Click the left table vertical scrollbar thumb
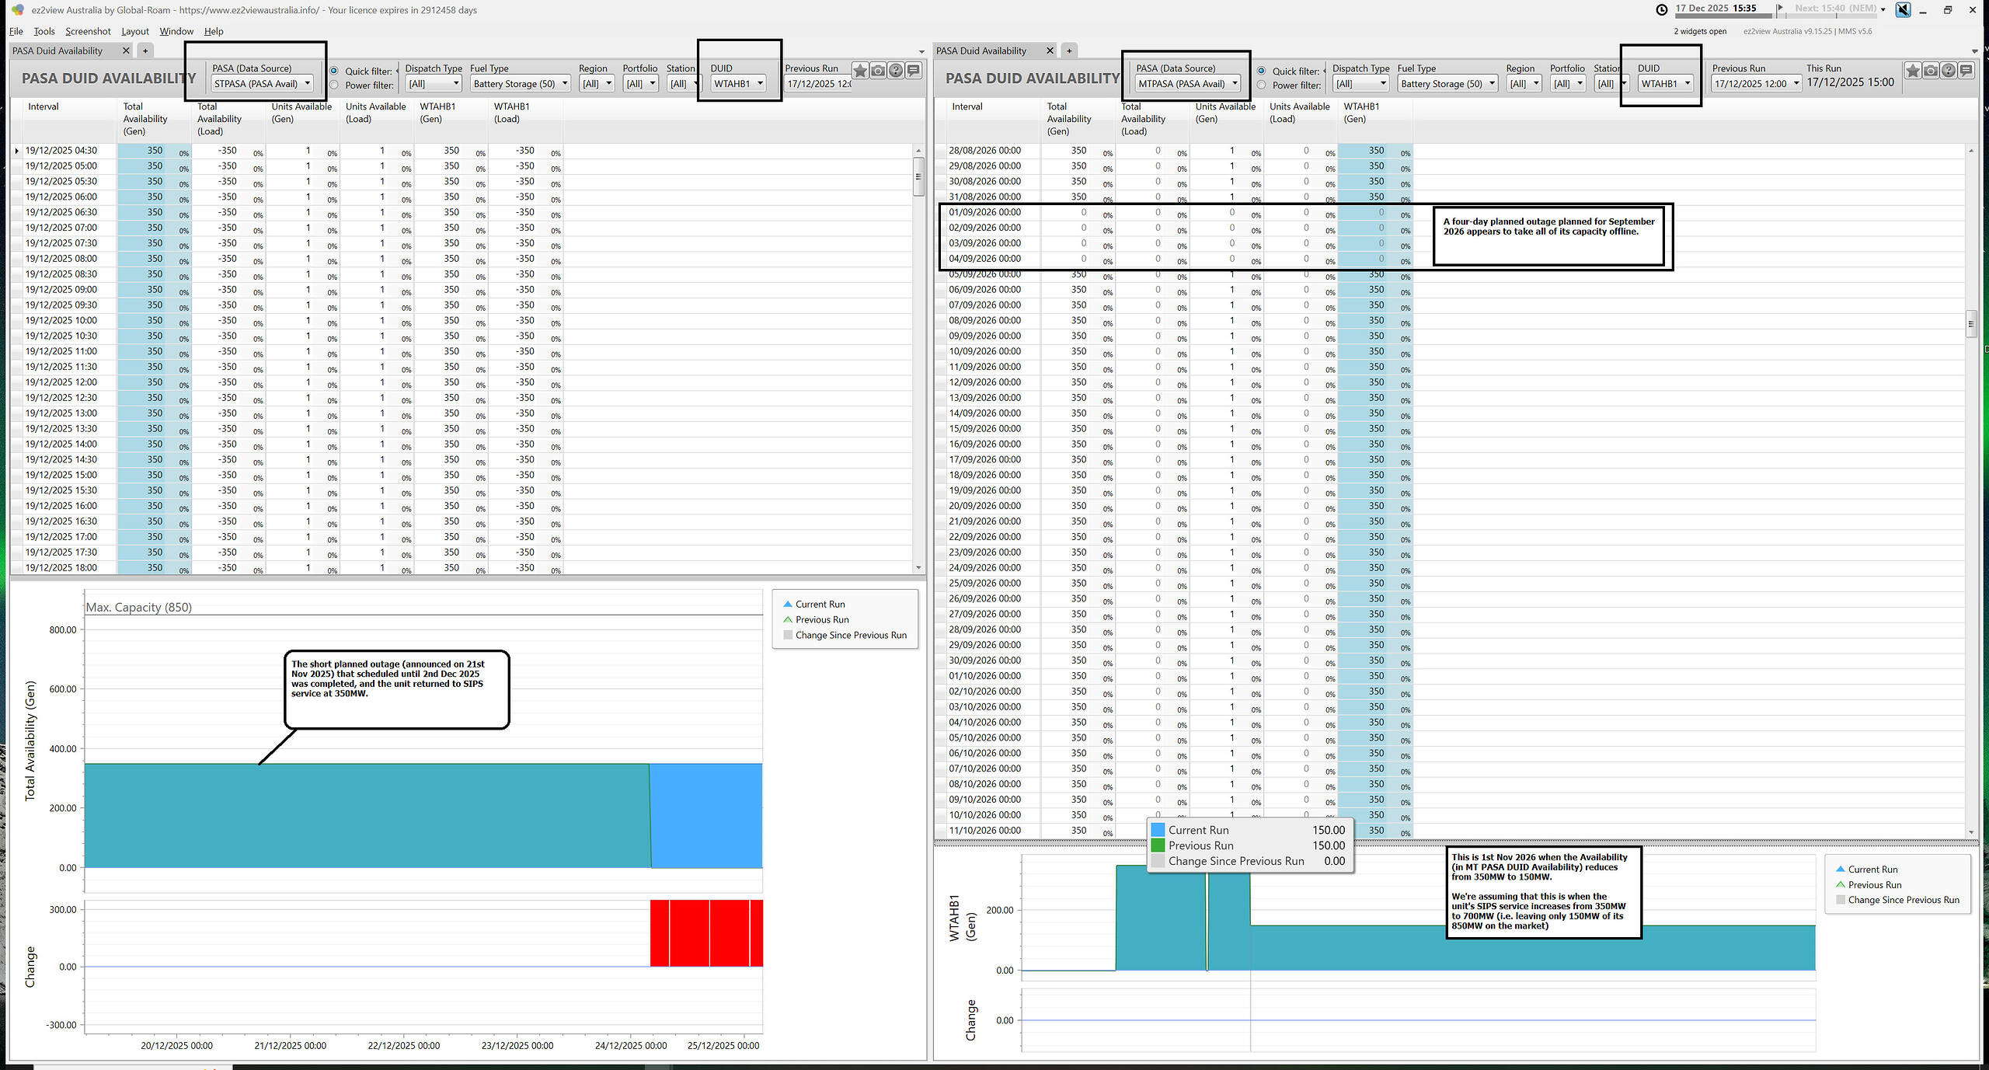This screenshot has height=1070, width=1989. (x=918, y=176)
